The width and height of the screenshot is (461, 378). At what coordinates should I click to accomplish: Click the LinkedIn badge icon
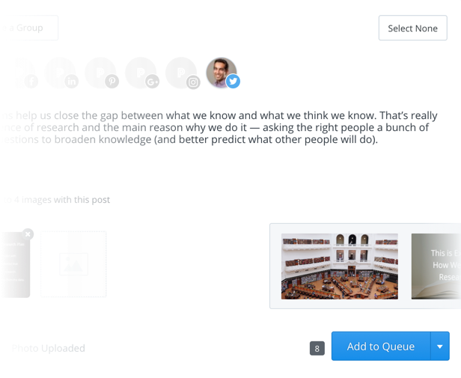click(x=71, y=82)
